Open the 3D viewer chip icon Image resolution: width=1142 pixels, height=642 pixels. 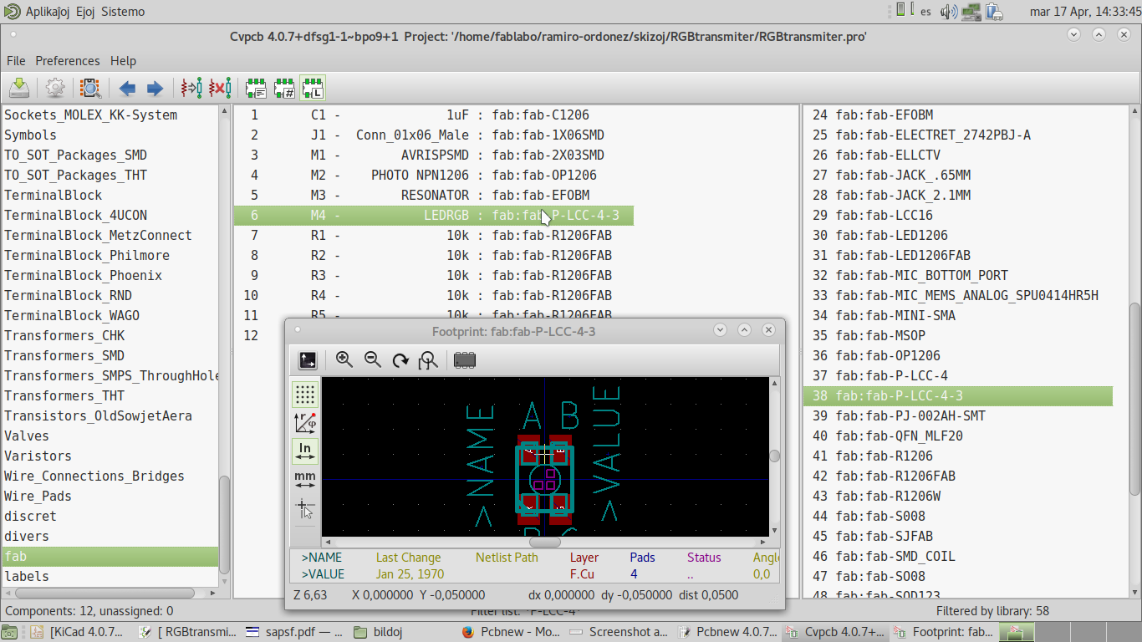click(464, 360)
